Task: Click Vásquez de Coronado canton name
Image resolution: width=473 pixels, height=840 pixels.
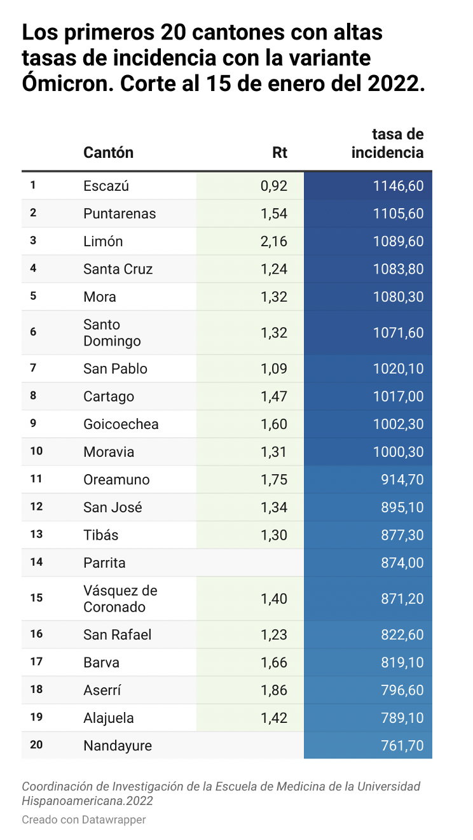Action: 120,599
